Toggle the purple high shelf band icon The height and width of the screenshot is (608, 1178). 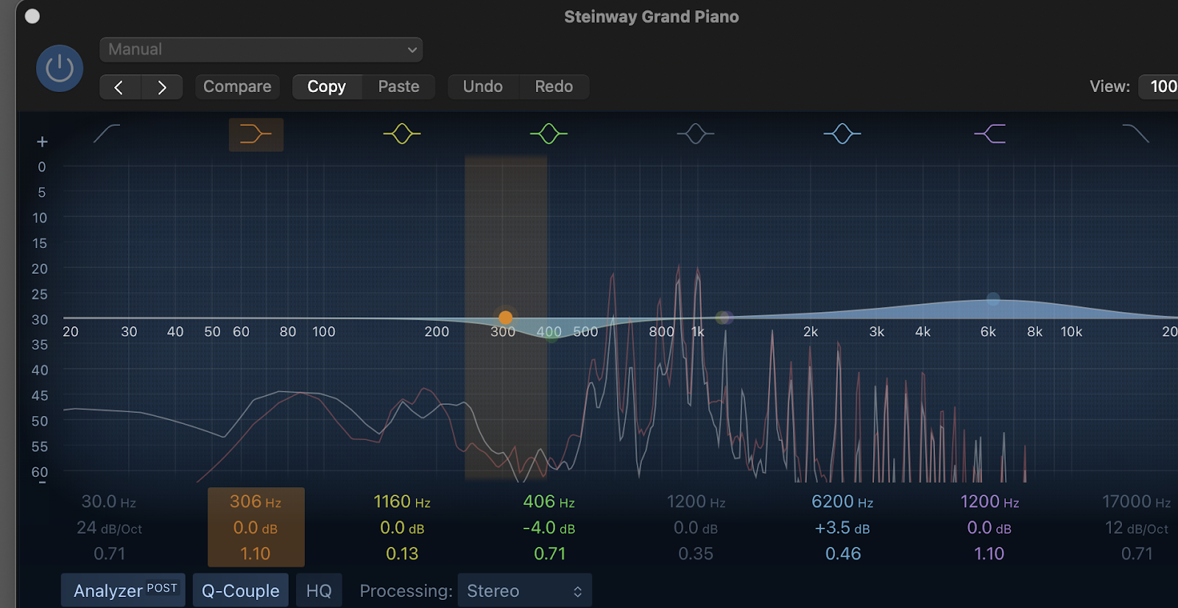(990, 133)
